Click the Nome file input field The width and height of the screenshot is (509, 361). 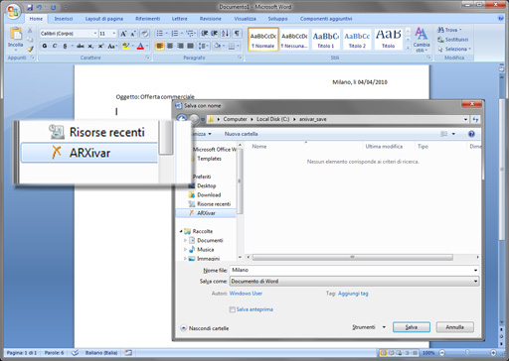point(354,270)
